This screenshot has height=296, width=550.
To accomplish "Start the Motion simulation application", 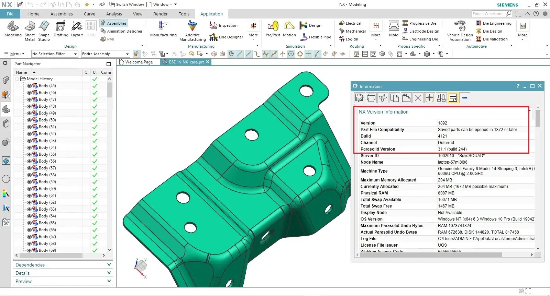I will [289, 29].
